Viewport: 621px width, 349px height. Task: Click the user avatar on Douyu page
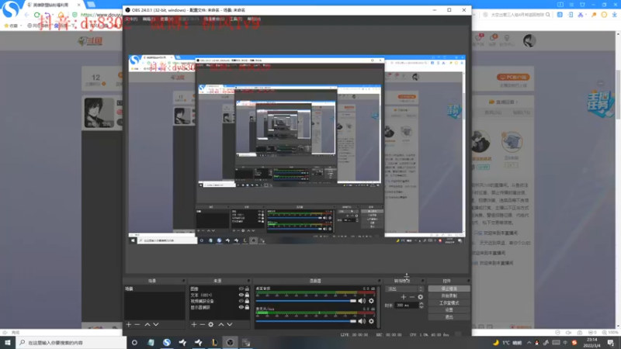click(x=529, y=40)
